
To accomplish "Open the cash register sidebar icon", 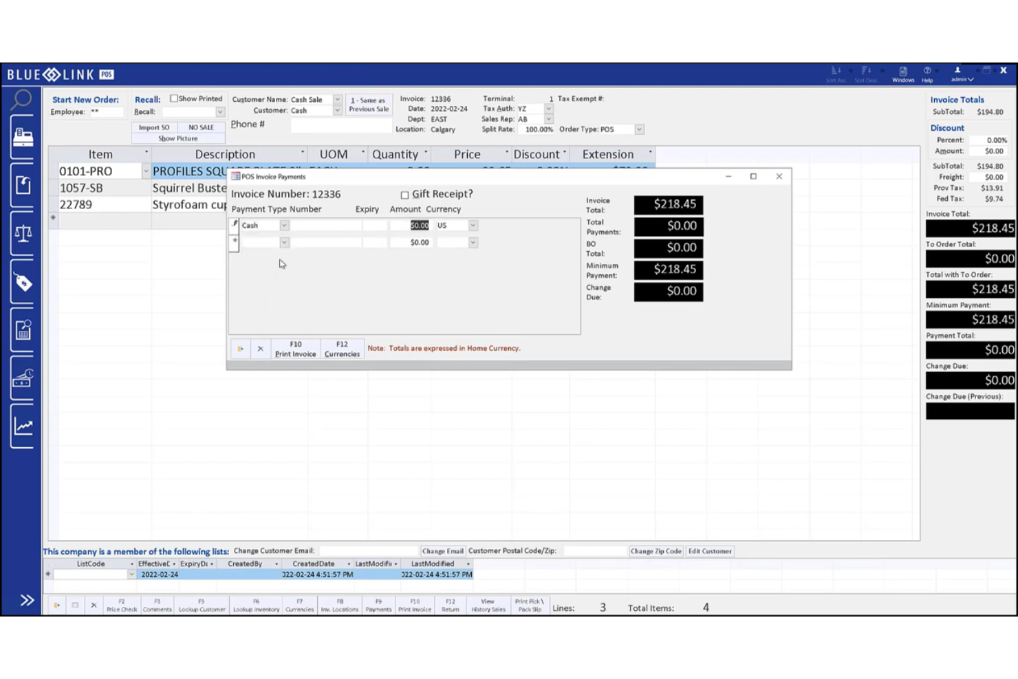I will pyautogui.click(x=23, y=138).
